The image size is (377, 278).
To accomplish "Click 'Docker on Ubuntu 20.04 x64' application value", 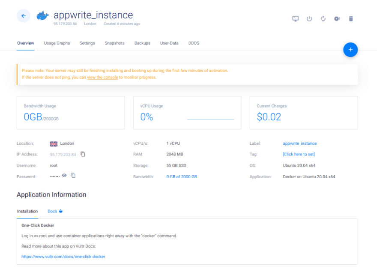I will (309, 177).
